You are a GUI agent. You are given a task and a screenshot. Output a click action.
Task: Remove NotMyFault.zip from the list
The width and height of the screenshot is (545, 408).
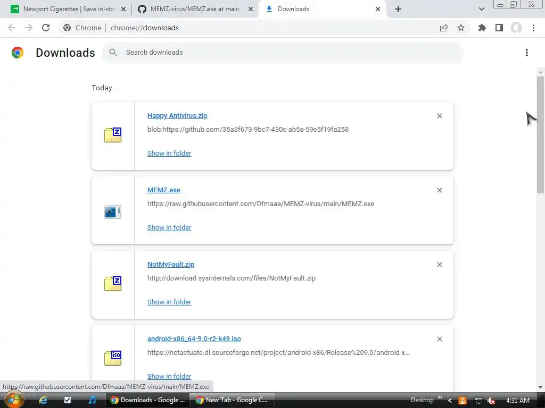439,265
